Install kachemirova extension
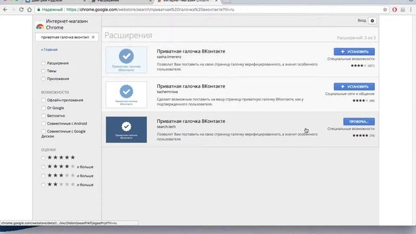 [x=354, y=86]
